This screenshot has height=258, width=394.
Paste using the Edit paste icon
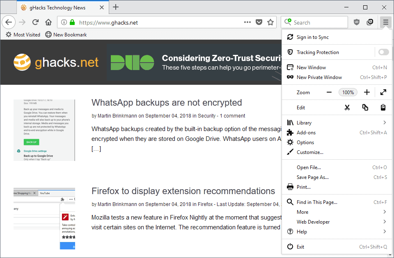pyautogui.click(x=383, y=107)
